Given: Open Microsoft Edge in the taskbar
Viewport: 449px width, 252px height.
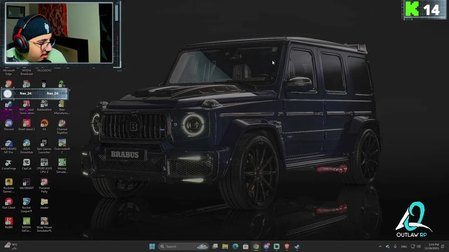Looking at the screenshot, I should tap(235, 246).
